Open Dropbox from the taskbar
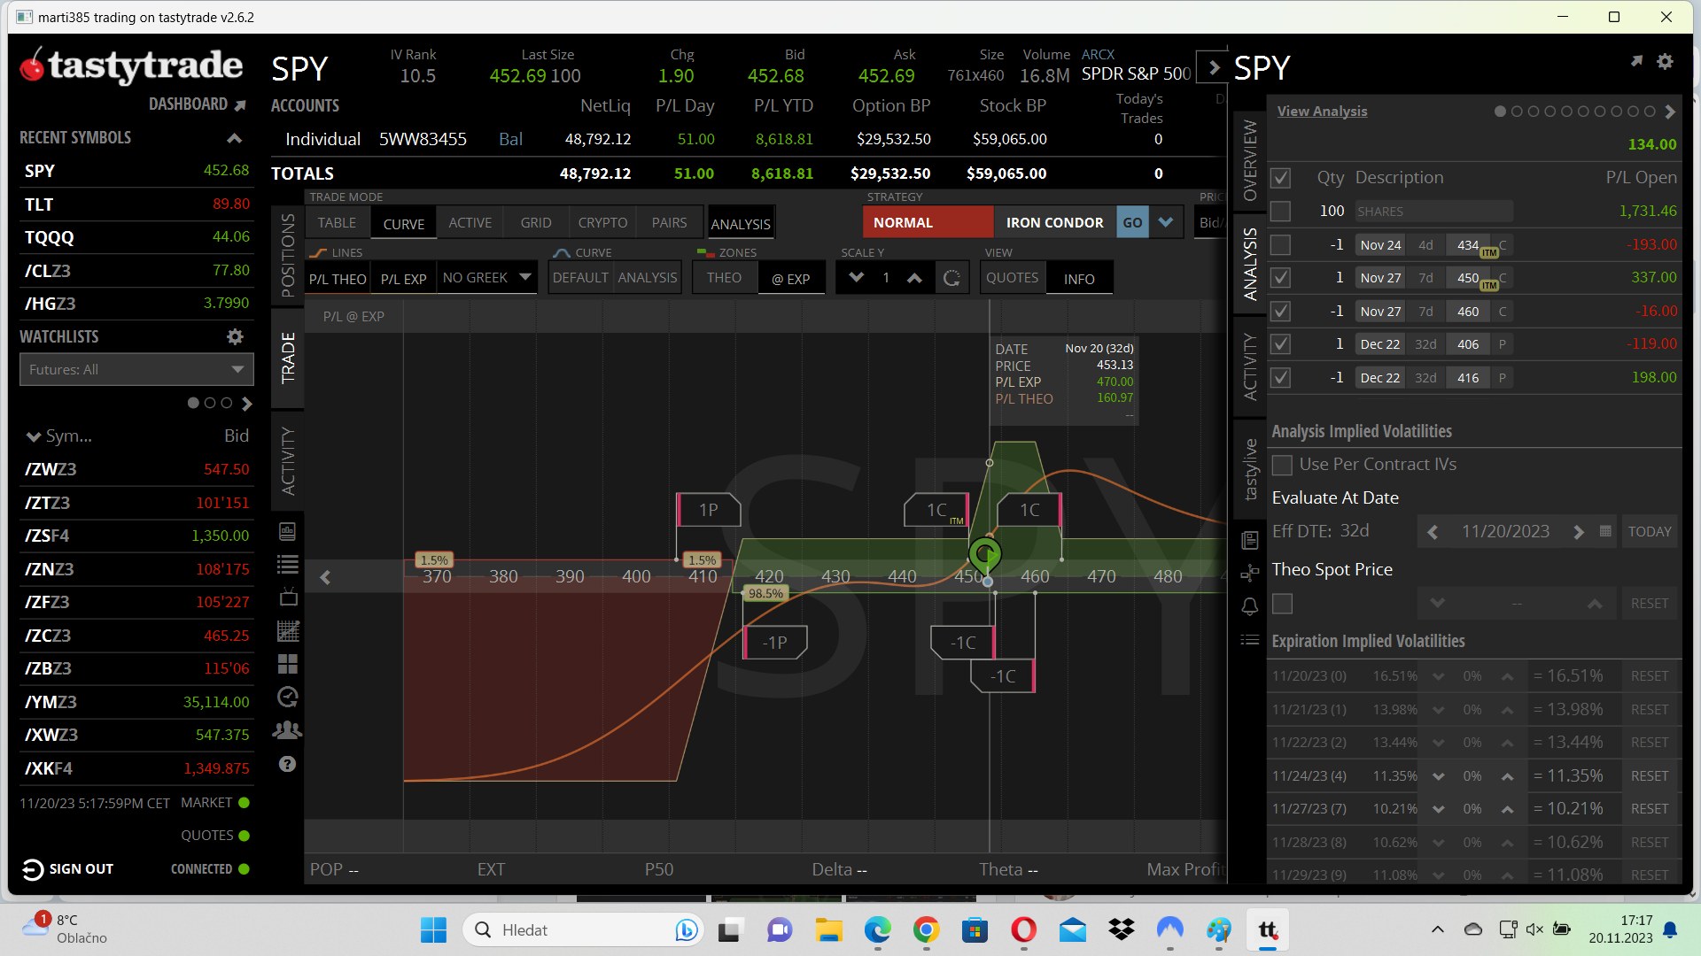The width and height of the screenshot is (1701, 956). pyautogui.click(x=1122, y=929)
